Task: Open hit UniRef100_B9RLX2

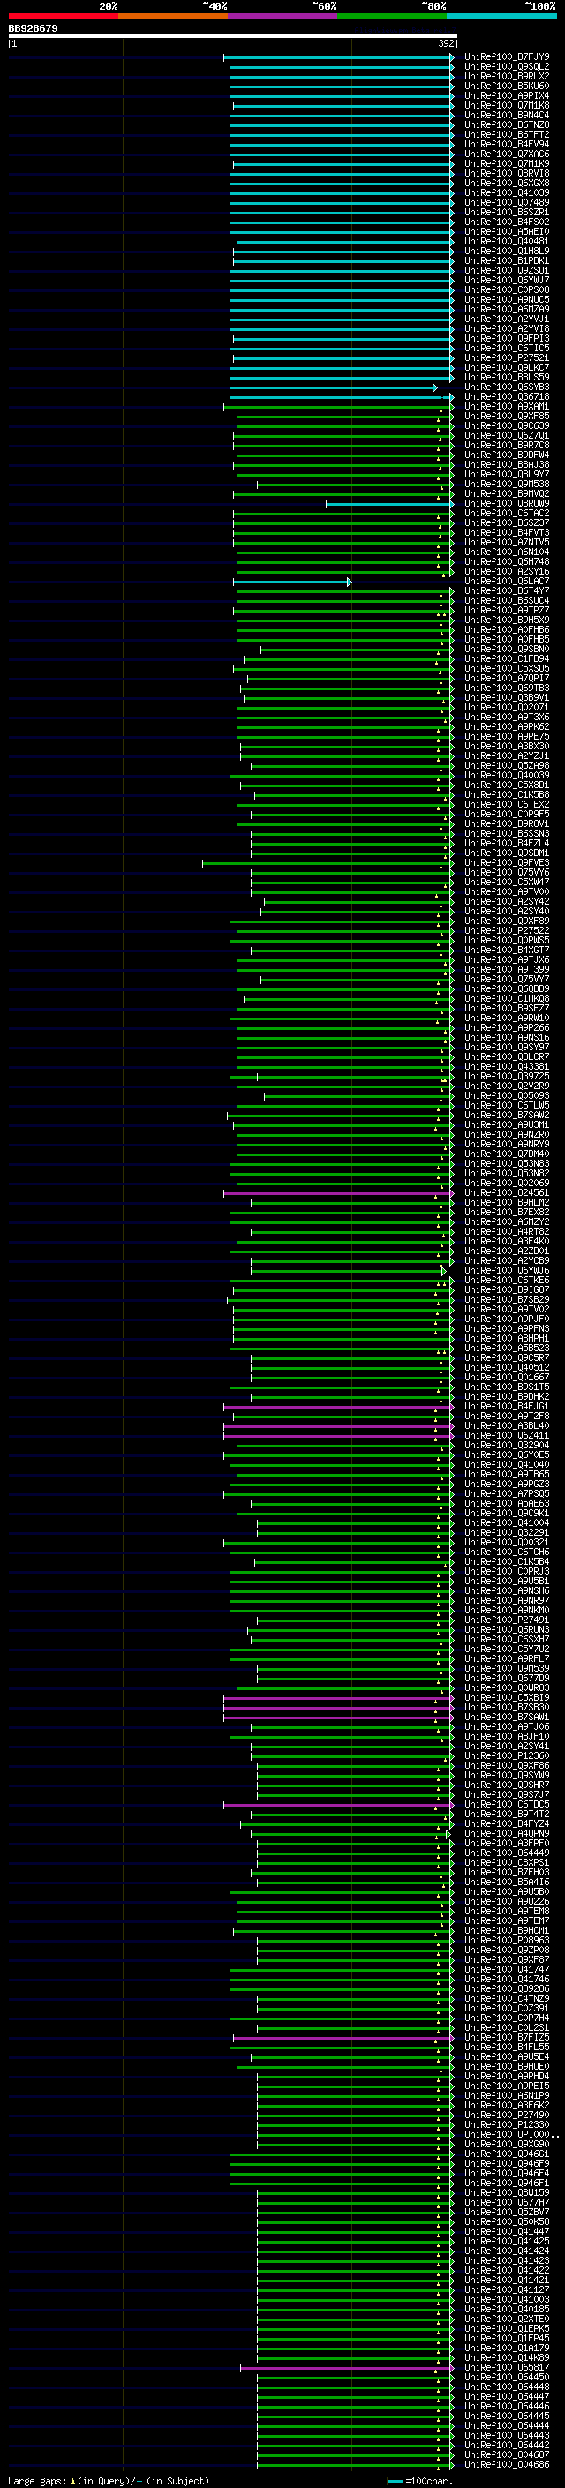Action: [x=506, y=76]
